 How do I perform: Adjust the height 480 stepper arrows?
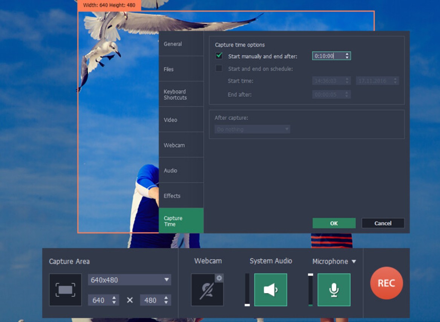coord(166,300)
